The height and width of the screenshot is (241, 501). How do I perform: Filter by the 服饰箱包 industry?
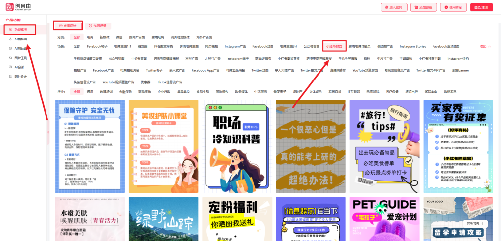tap(222, 92)
